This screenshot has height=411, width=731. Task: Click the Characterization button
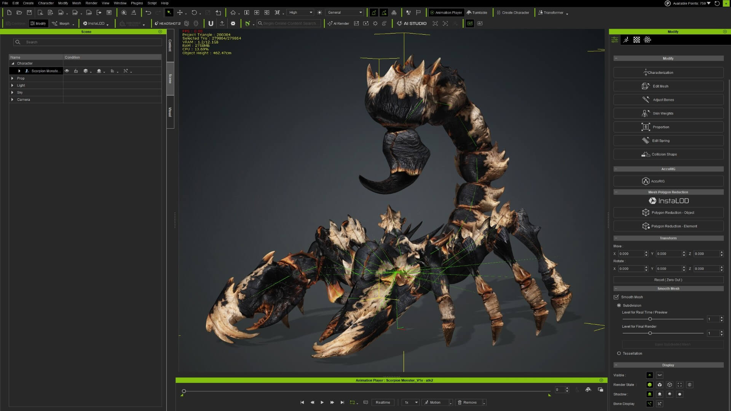coord(668,73)
